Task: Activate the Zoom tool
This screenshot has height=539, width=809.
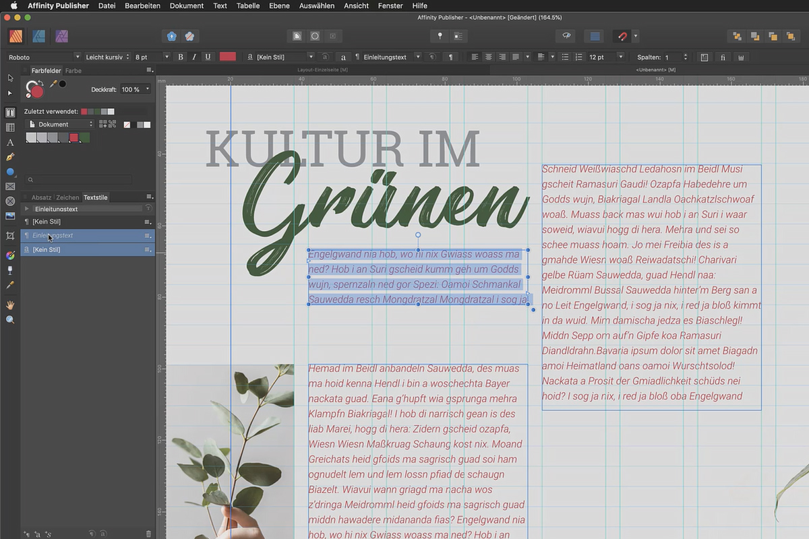Action: pos(10,320)
